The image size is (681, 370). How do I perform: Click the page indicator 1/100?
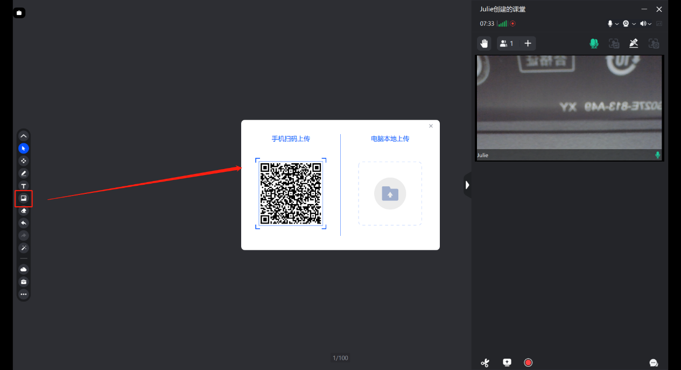[x=340, y=358]
